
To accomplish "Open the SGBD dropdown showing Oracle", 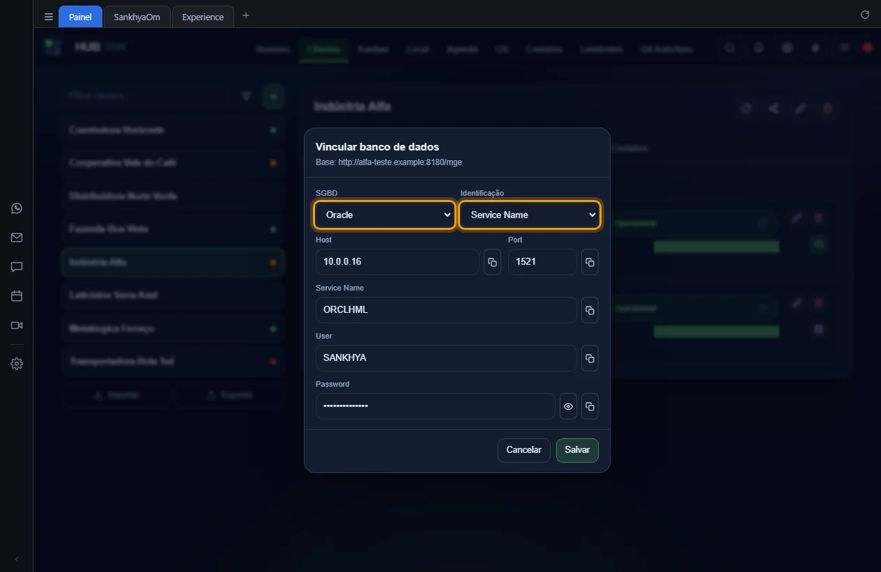I will pos(385,215).
